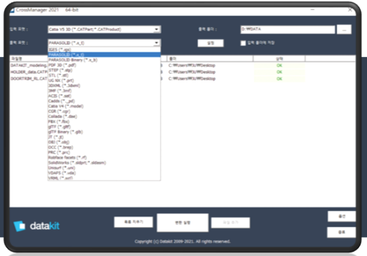Viewport: 367px width, 256px height.
Task: Close the CrossManager 2021 window
Action: tap(350, 10)
